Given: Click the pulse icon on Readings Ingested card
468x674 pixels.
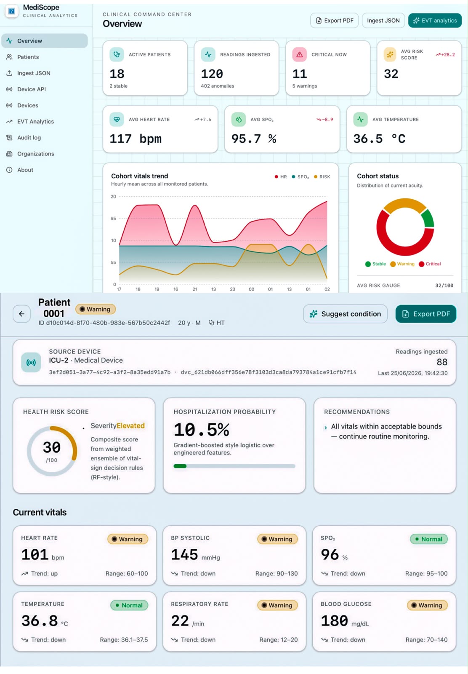Looking at the screenshot, I should point(208,54).
